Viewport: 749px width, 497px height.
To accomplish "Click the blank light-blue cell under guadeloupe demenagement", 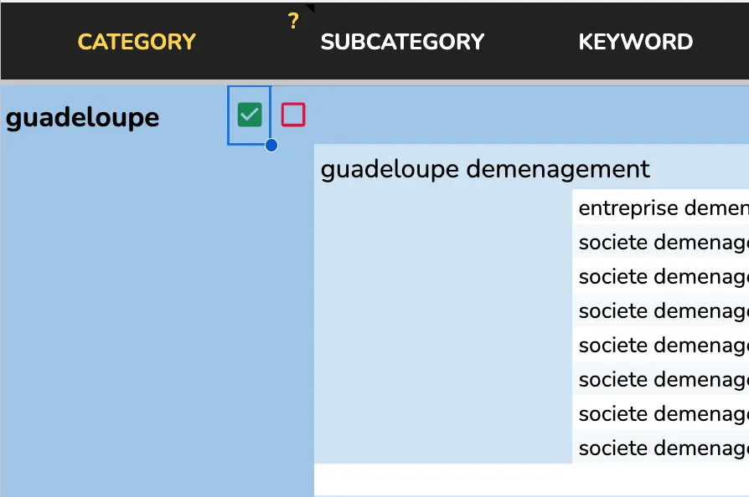I will coord(442,326).
